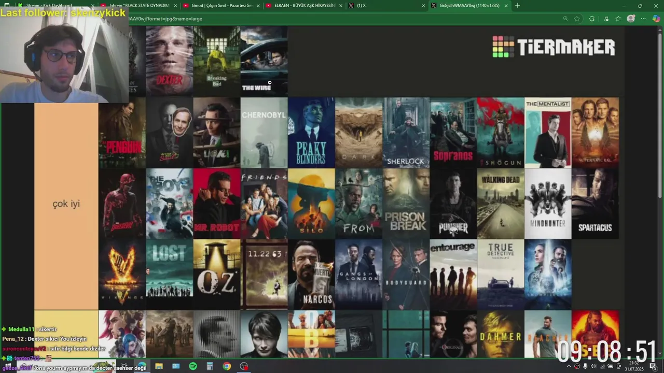Open the favorites list icon in toolbar
Image resolution: width=664 pixels, height=373 pixels.
point(618,19)
